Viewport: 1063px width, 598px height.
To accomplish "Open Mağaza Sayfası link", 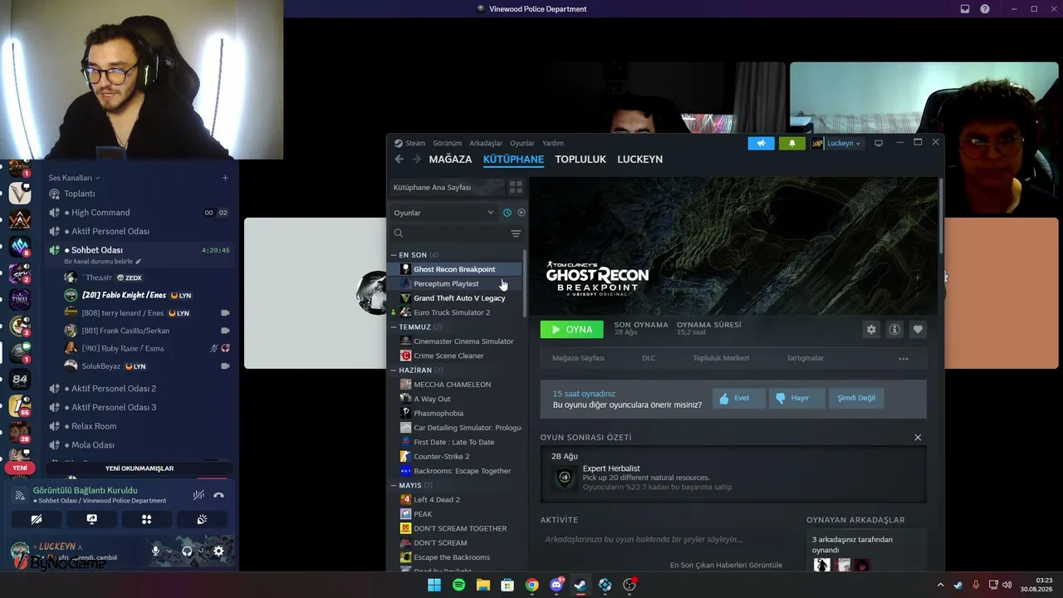I will coord(579,359).
